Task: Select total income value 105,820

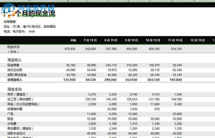Action: [x=176, y=80]
